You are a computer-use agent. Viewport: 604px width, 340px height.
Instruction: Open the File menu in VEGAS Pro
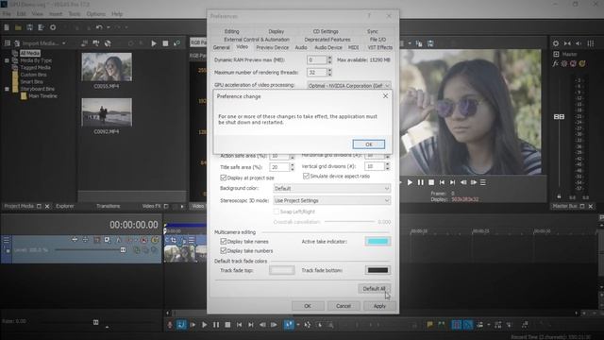(7, 14)
